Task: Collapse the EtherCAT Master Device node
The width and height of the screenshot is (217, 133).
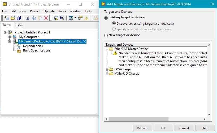Action: coord(107,49)
